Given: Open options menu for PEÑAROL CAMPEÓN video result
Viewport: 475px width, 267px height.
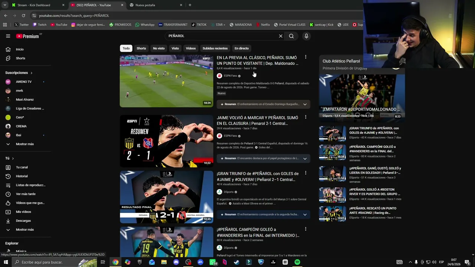Looking at the screenshot, I should coord(305,229).
